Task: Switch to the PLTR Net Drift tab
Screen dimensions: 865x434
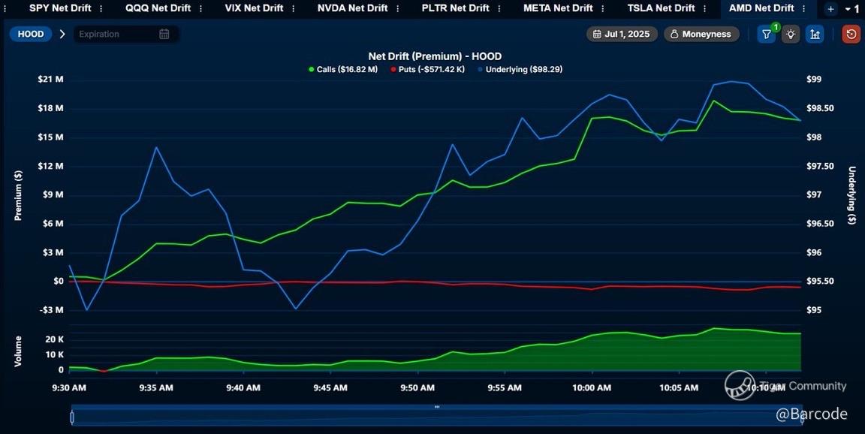Action: (x=455, y=8)
